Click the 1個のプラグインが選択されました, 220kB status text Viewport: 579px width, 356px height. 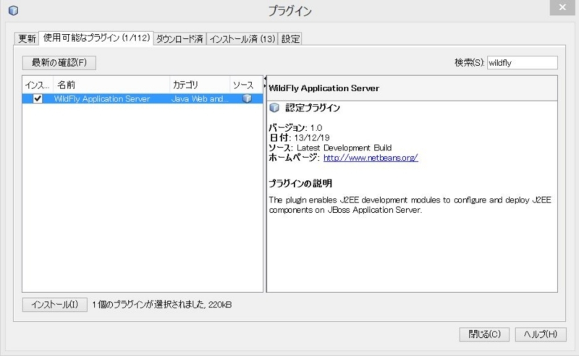(162, 305)
